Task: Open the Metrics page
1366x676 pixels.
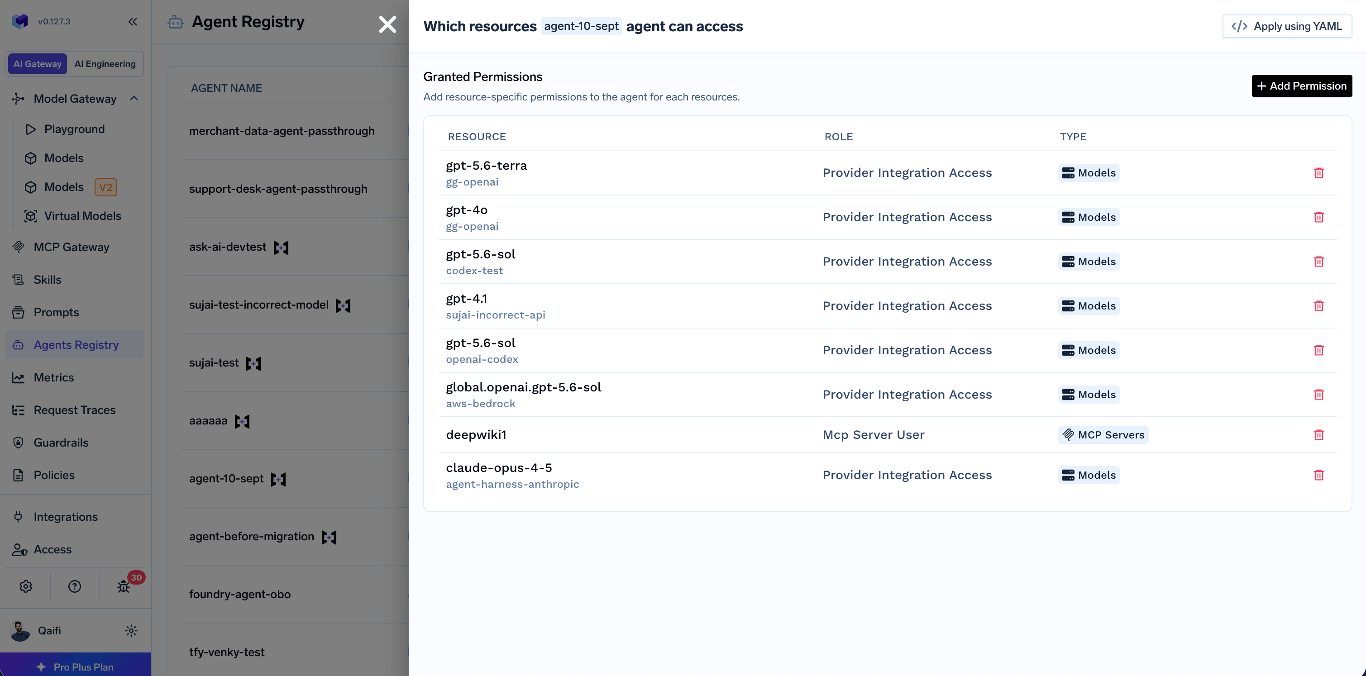Action: 53,377
